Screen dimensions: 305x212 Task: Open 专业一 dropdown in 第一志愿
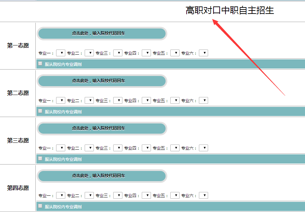point(61,53)
